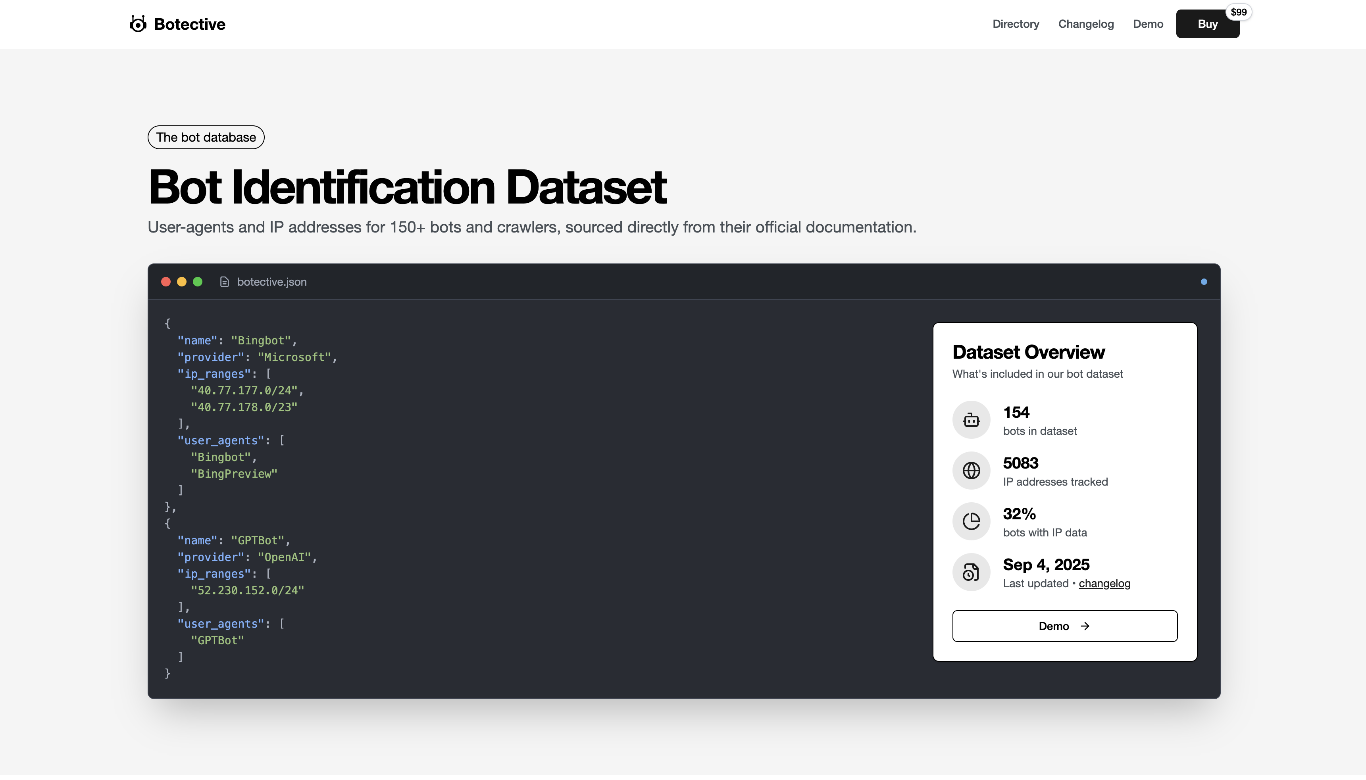Click the Botective brand name

189,24
